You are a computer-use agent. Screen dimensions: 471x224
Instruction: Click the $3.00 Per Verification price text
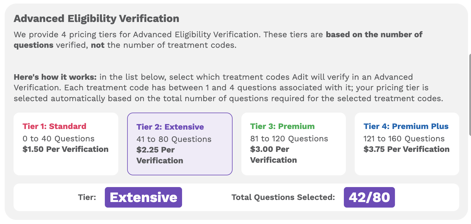tap(273, 155)
